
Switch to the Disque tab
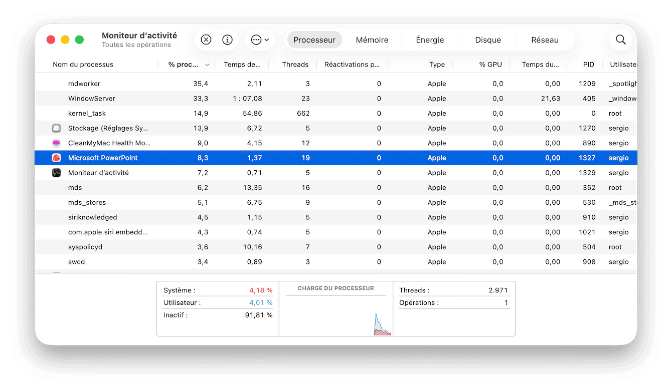click(488, 40)
